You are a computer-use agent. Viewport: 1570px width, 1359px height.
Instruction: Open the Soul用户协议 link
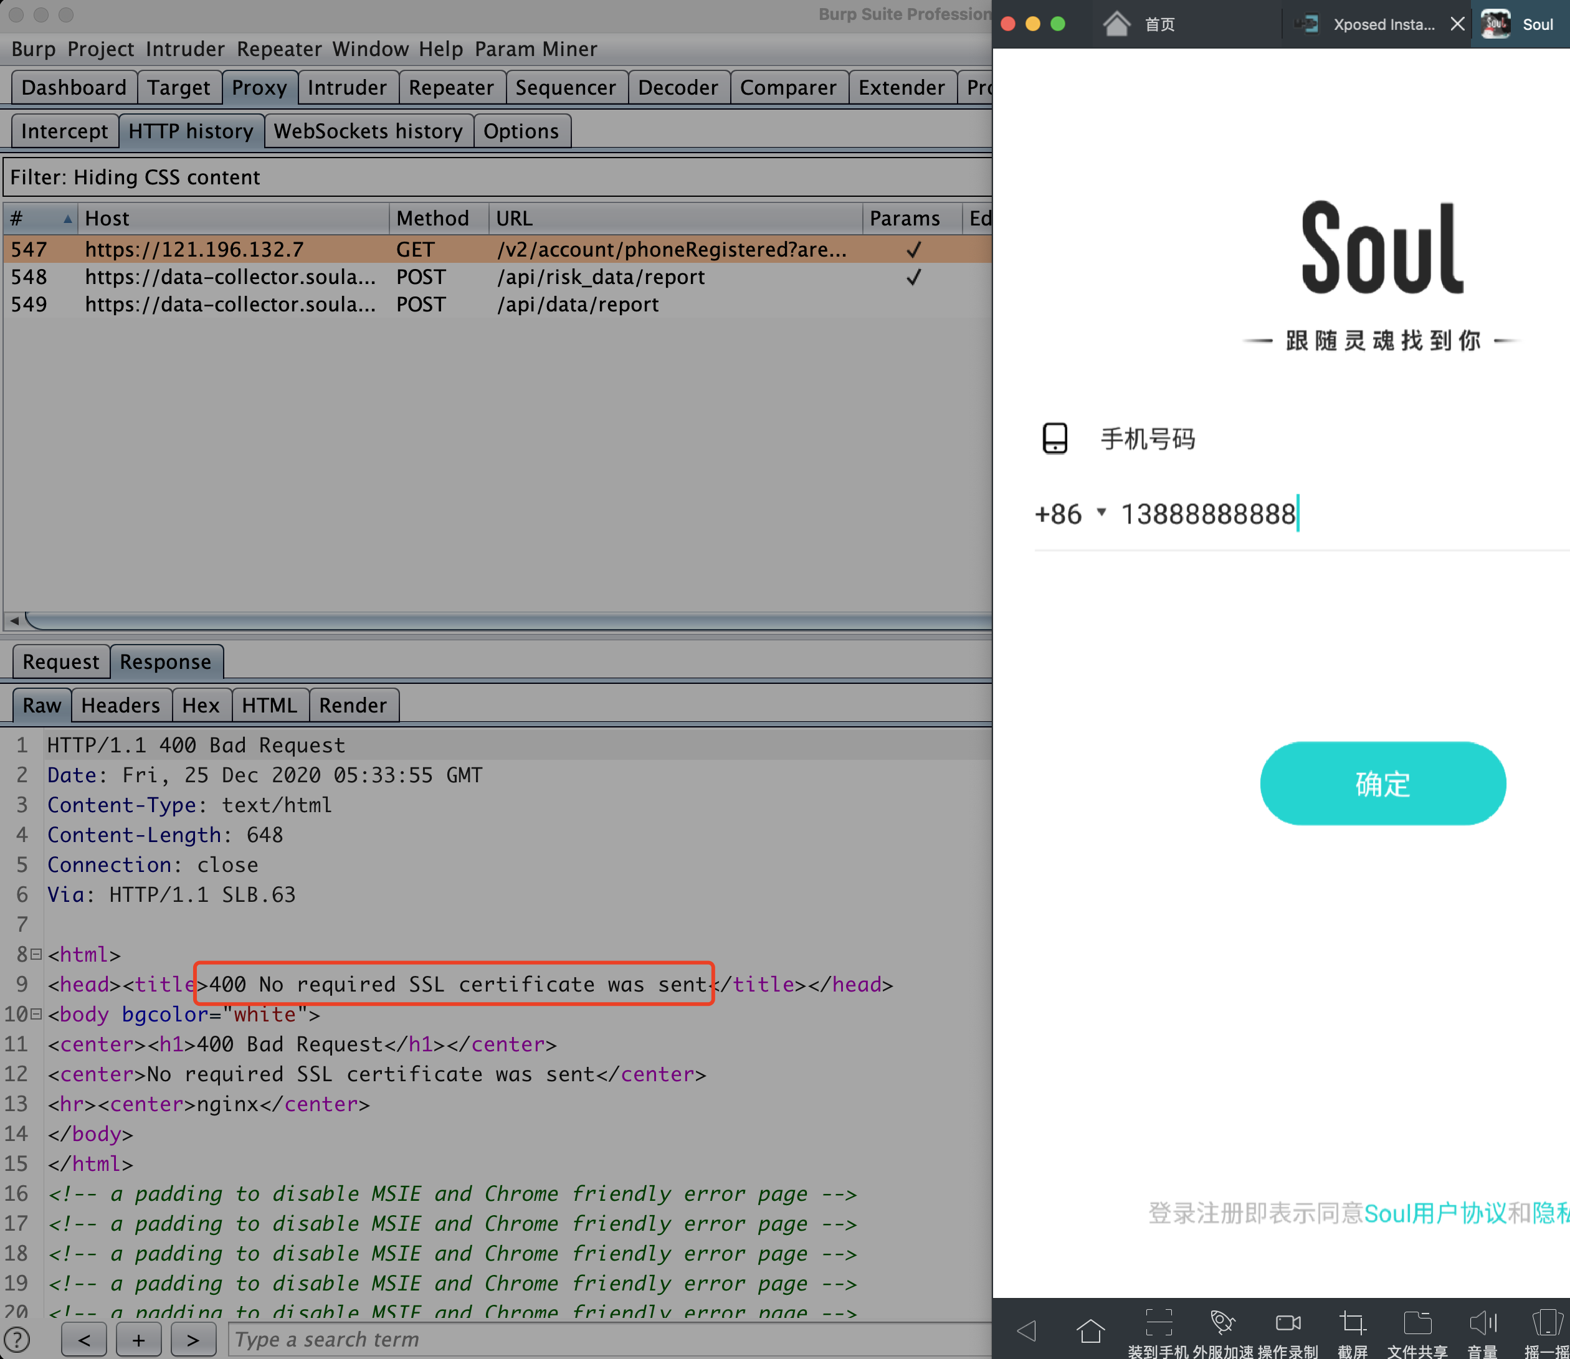(x=1435, y=1213)
